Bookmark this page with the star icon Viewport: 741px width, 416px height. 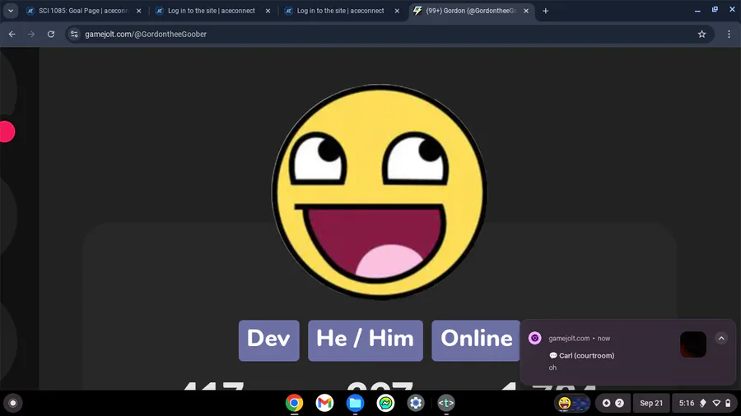701,34
